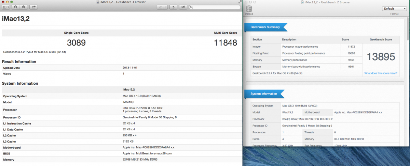The height and width of the screenshot is (166, 410).
Task: Select 'Geekbench 2.2.7 for Mac OS X x86 (64-bit)'
Action: (x=277, y=73)
